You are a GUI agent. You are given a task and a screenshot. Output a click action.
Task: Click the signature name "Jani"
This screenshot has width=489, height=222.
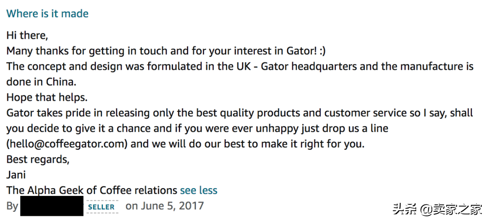tap(16, 175)
